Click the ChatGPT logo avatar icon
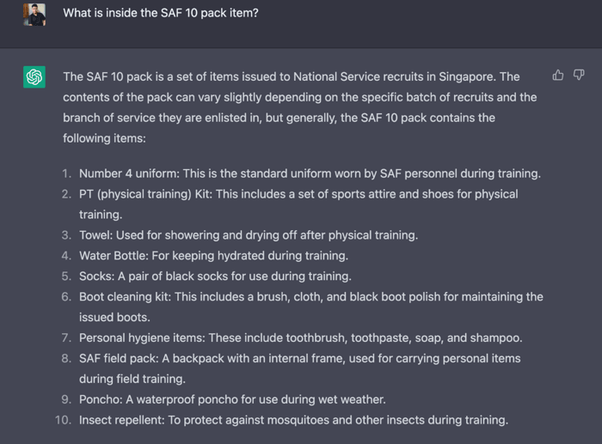The width and height of the screenshot is (602, 444). (34, 77)
